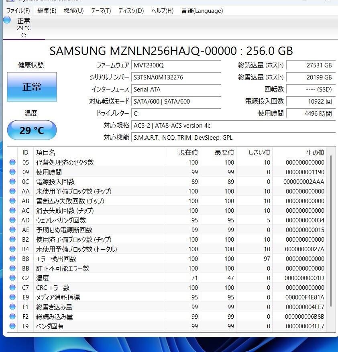Click the status orb for ID E9
The image size is (338, 352).
pos(12,297)
